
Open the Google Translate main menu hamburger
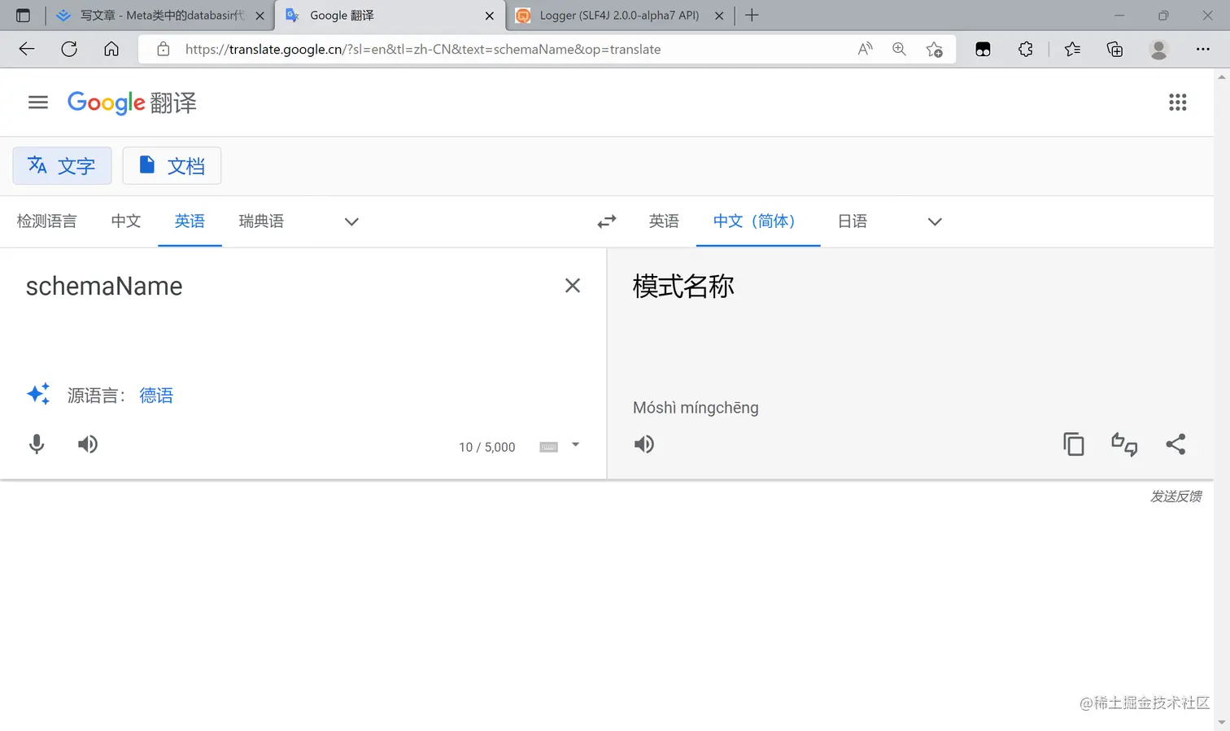(x=38, y=103)
